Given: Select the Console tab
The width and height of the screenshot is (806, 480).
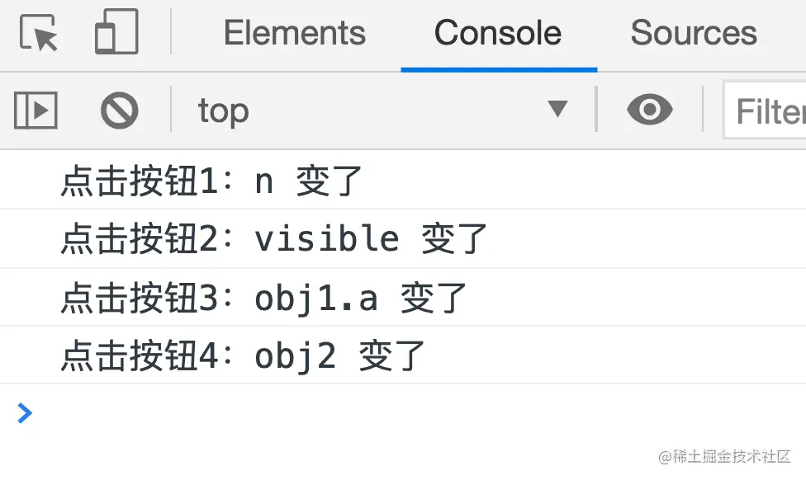Looking at the screenshot, I should tap(498, 33).
